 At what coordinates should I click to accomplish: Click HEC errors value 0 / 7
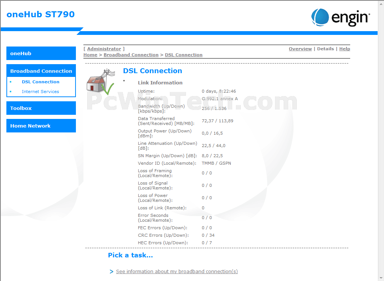(207, 243)
